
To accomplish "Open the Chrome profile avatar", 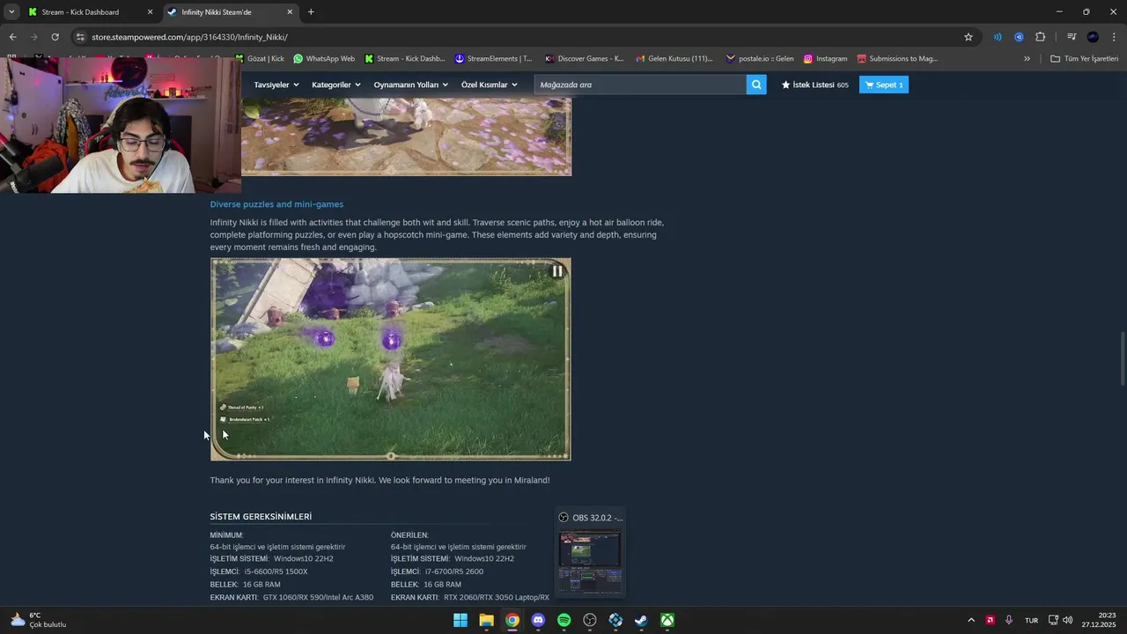I will (1093, 37).
